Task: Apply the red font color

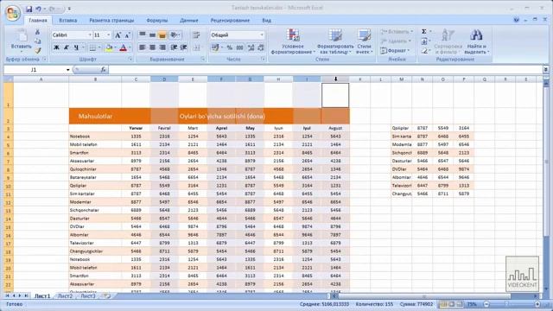Action: pyautogui.click(x=123, y=48)
